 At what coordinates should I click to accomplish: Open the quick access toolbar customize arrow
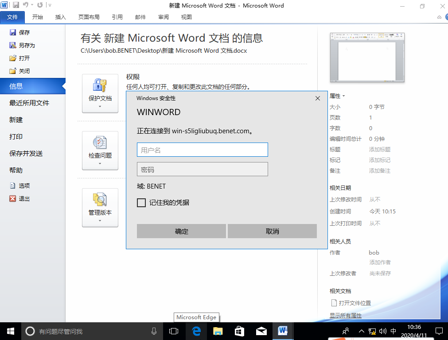pyautogui.click(x=50, y=5)
